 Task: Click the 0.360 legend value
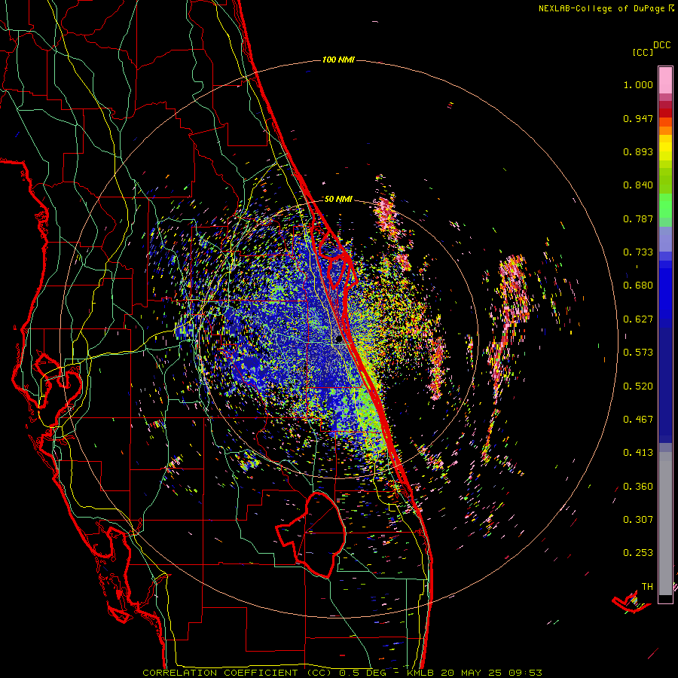tap(638, 487)
